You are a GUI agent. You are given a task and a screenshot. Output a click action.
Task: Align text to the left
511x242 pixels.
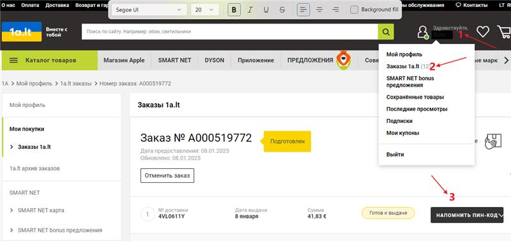(303, 10)
